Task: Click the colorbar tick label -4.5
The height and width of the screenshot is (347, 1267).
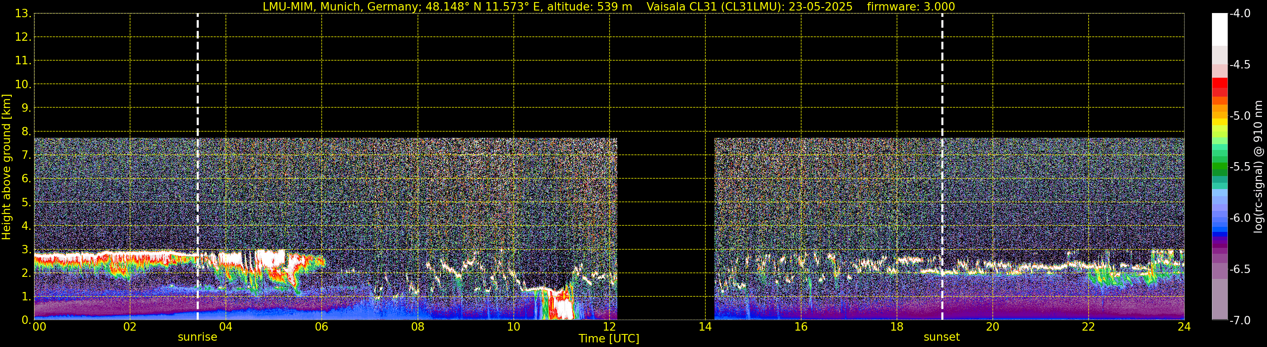Action: pyautogui.click(x=1239, y=64)
